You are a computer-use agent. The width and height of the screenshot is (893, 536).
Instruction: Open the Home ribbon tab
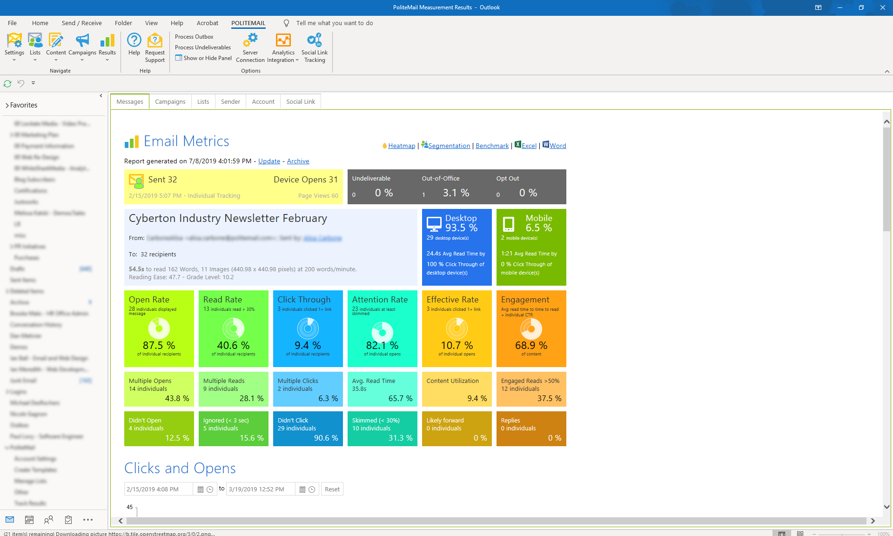[40, 23]
